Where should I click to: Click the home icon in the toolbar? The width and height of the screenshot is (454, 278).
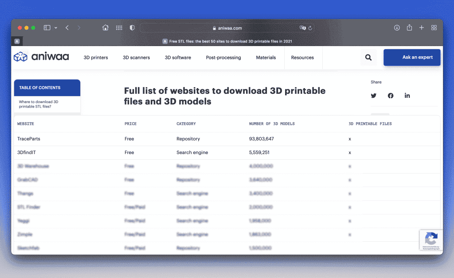(106, 28)
